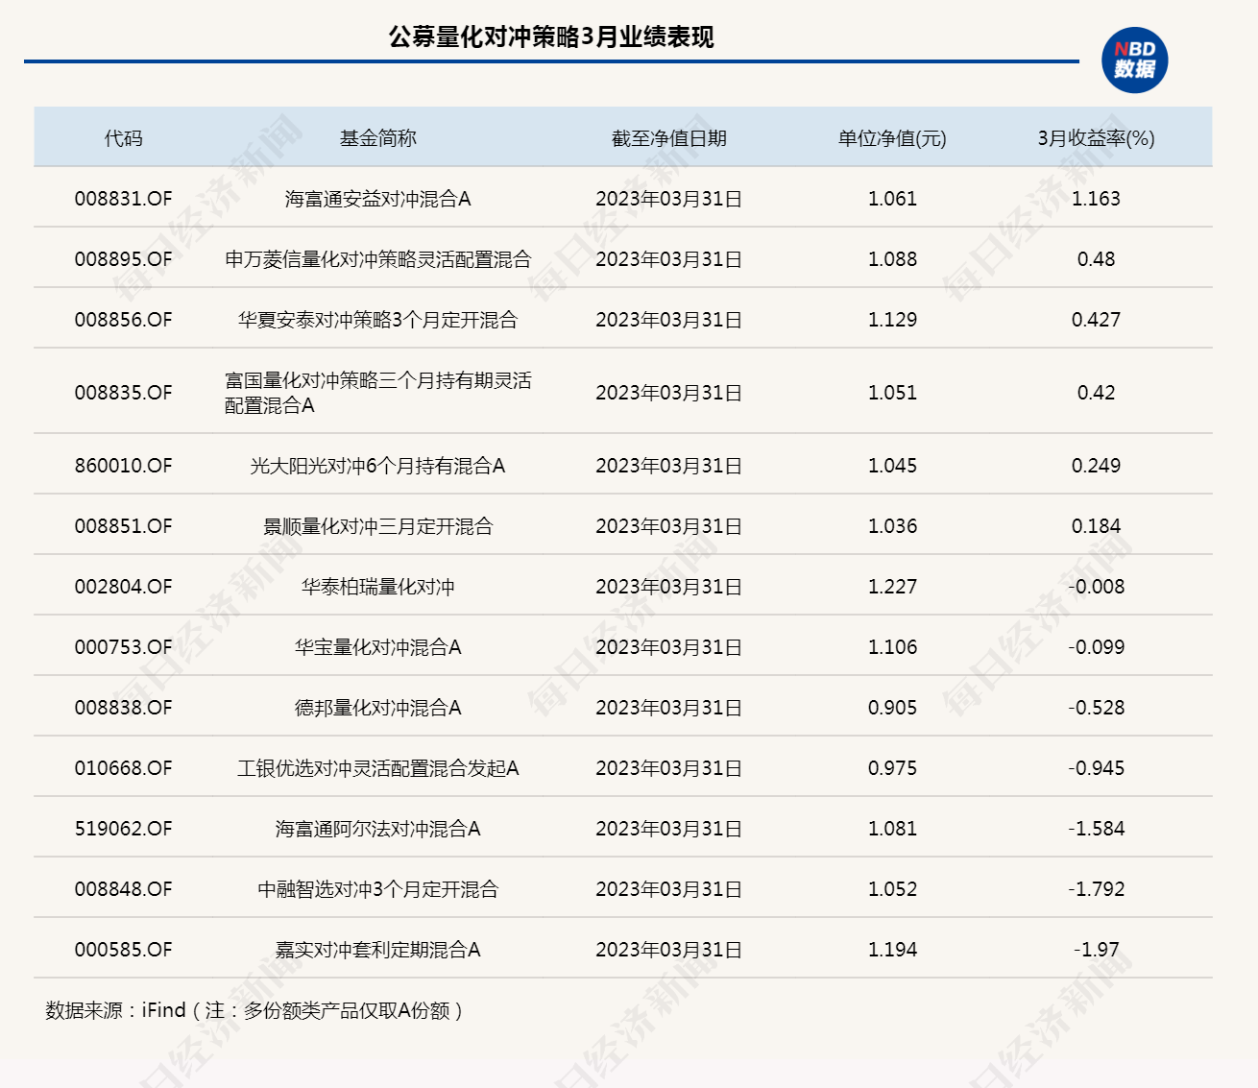The height and width of the screenshot is (1088, 1258).
Task: Select fund code 008895.OF
Action: point(124,259)
